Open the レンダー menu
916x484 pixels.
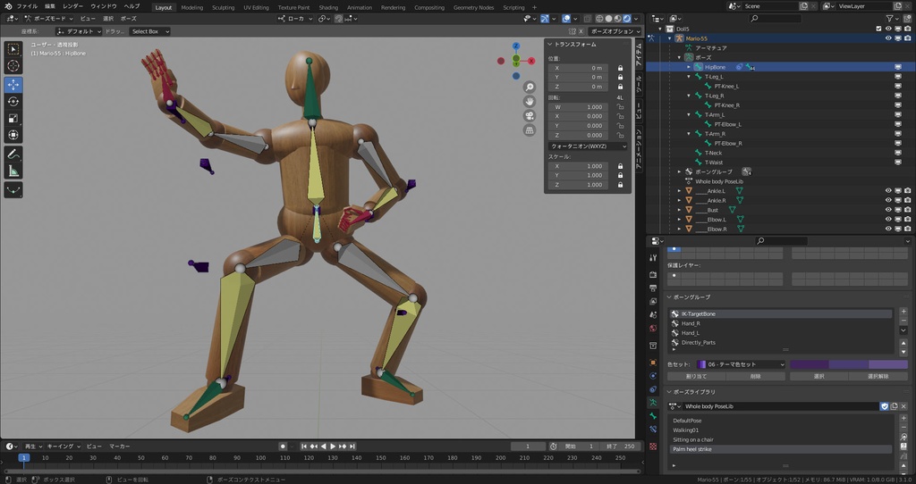pos(72,6)
